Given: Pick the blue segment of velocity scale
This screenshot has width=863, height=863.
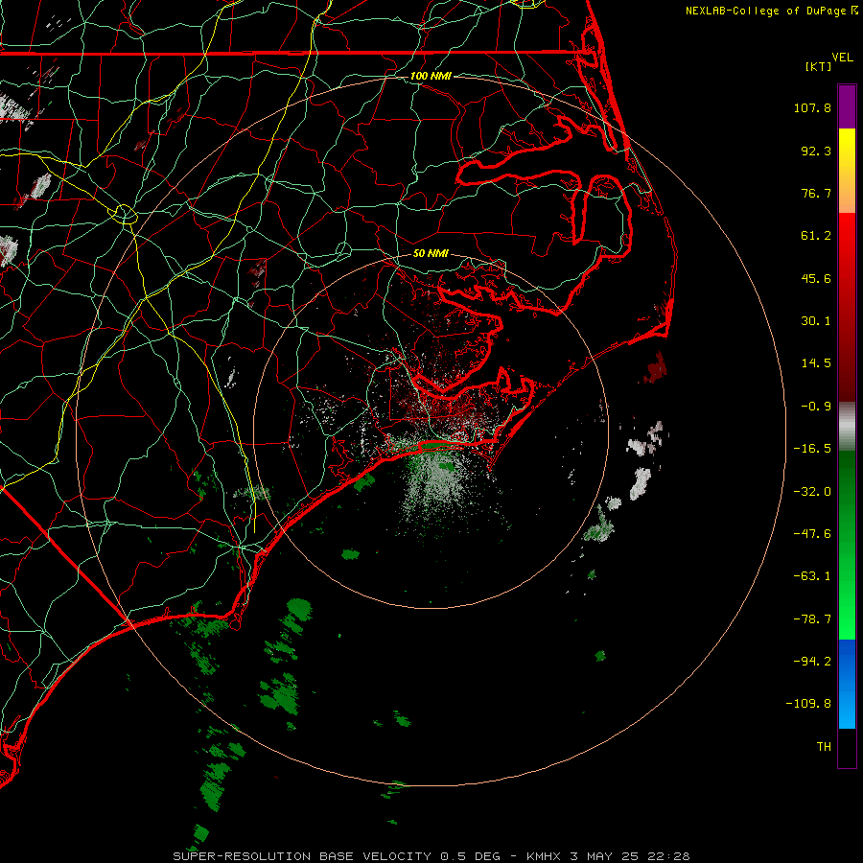Looking at the screenshot, I should click(847, 684).
